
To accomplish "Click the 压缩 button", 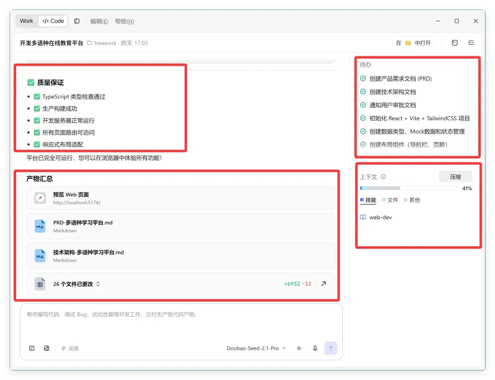I will 455,177.
